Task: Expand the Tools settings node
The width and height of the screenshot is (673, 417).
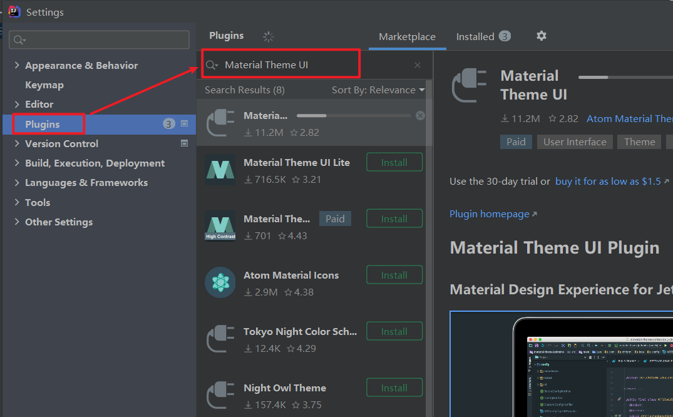Action: (x=17, y=202)
